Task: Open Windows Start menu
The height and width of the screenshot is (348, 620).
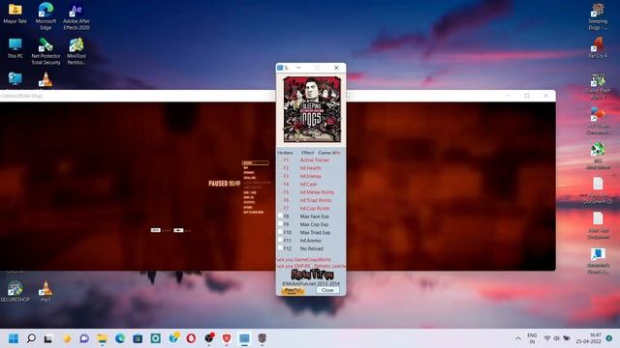Action: [14, 338]
